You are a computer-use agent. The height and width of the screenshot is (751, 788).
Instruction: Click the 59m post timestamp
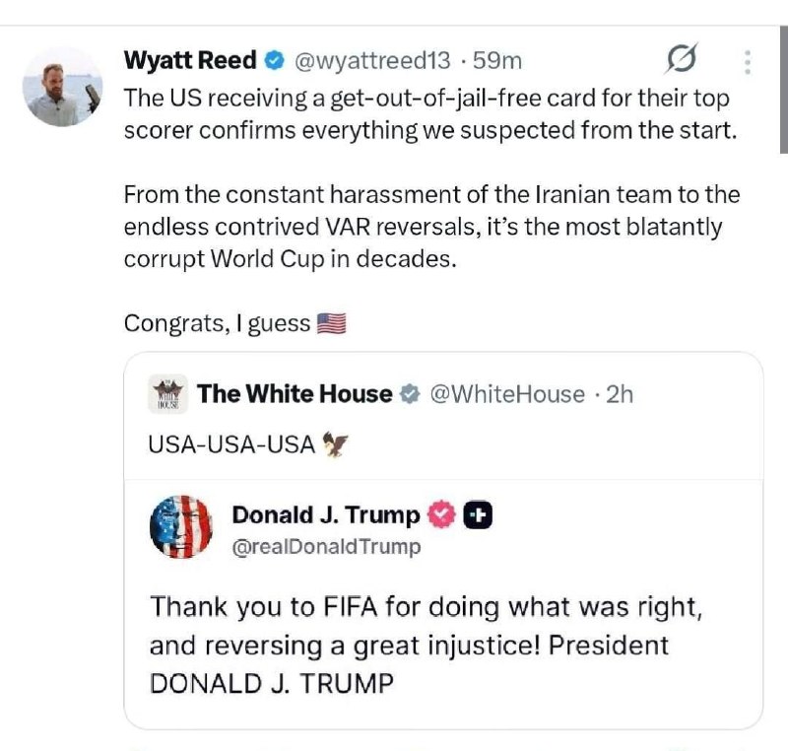coord(497,61)
